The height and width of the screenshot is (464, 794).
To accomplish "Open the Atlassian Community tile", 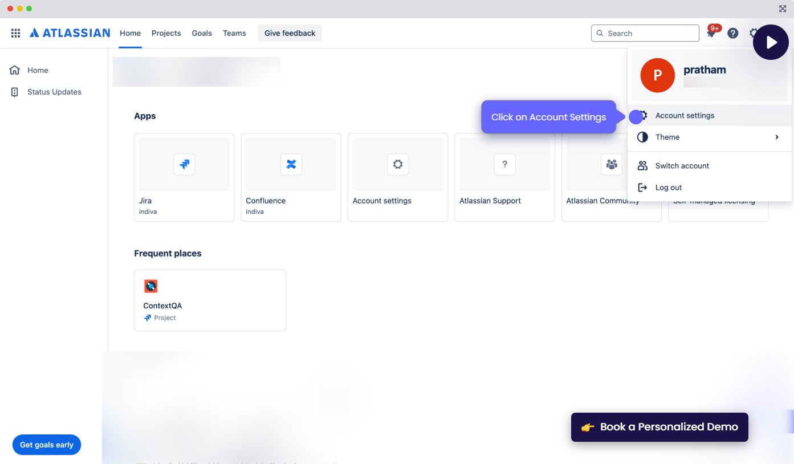I will click(x=604, y=177).
